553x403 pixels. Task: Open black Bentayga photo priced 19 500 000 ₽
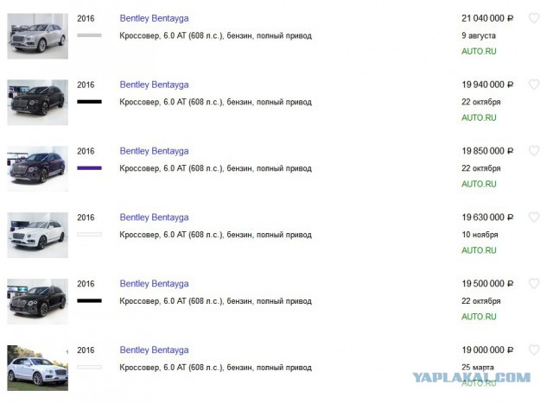38,301
